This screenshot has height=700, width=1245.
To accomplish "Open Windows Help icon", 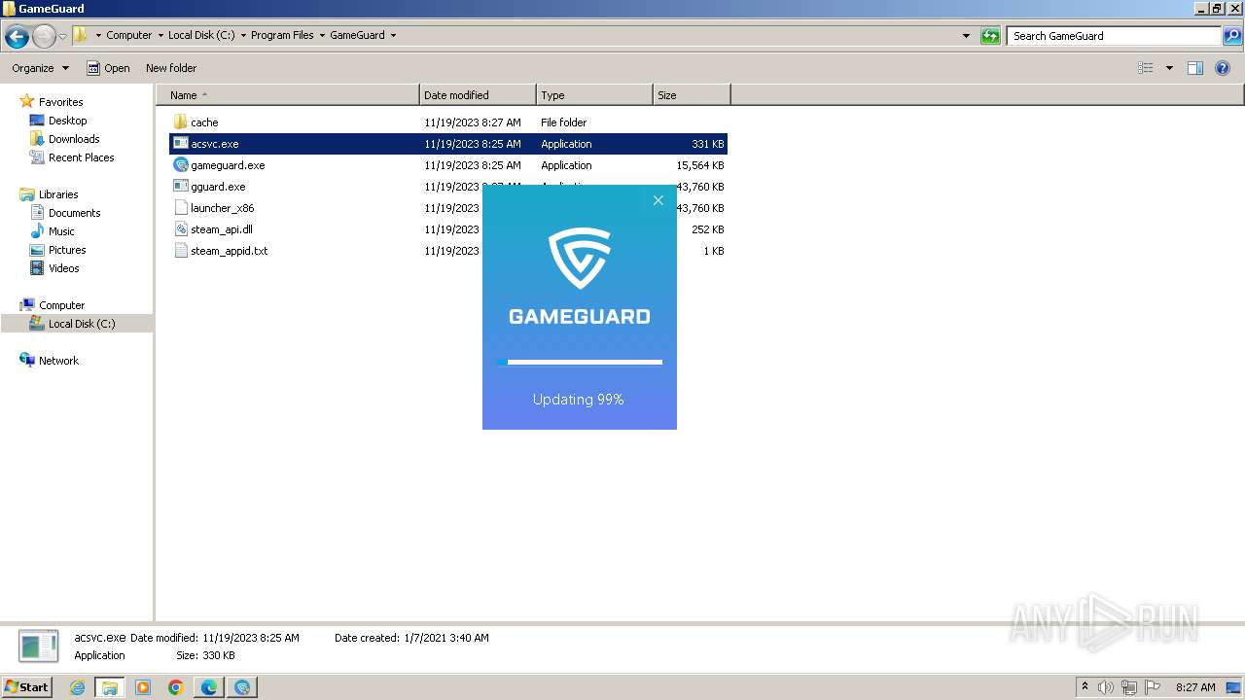I will point(1223,68).
